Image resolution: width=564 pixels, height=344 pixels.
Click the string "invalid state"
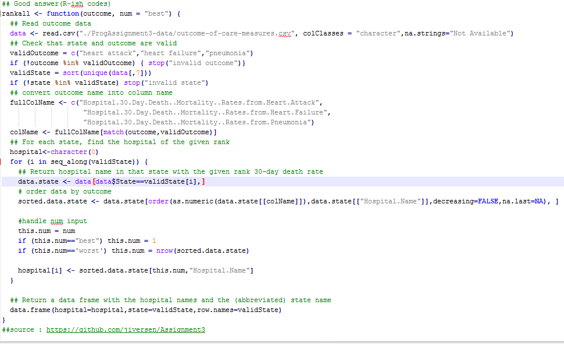(x=176, y=83)
